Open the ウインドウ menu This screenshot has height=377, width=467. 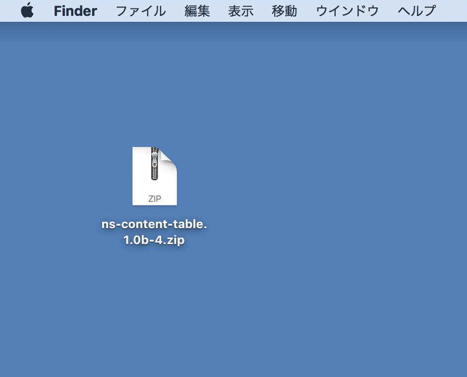tap(348, 11)
